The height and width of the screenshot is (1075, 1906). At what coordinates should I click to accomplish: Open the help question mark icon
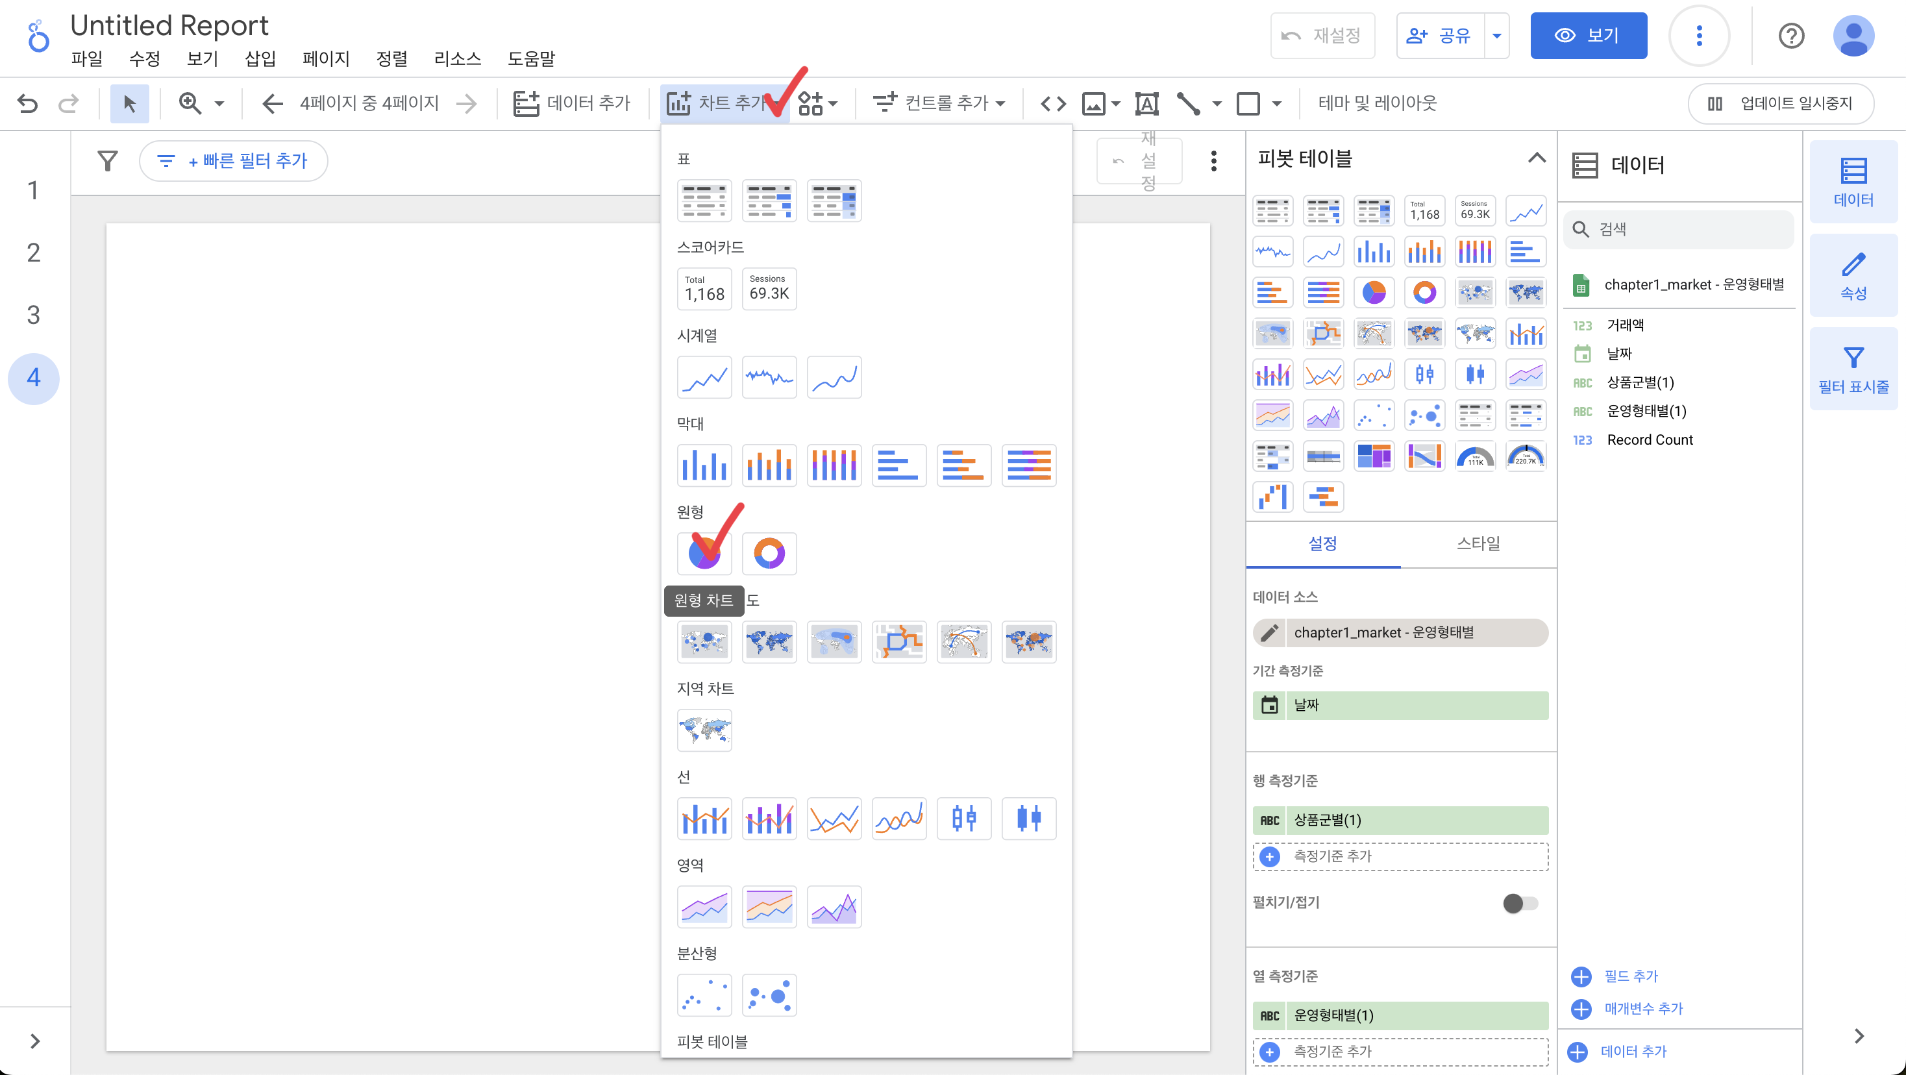(1790, 36)
